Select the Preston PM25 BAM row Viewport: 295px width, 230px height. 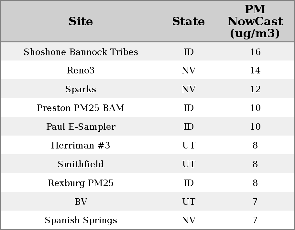click(x=81, y=108)
